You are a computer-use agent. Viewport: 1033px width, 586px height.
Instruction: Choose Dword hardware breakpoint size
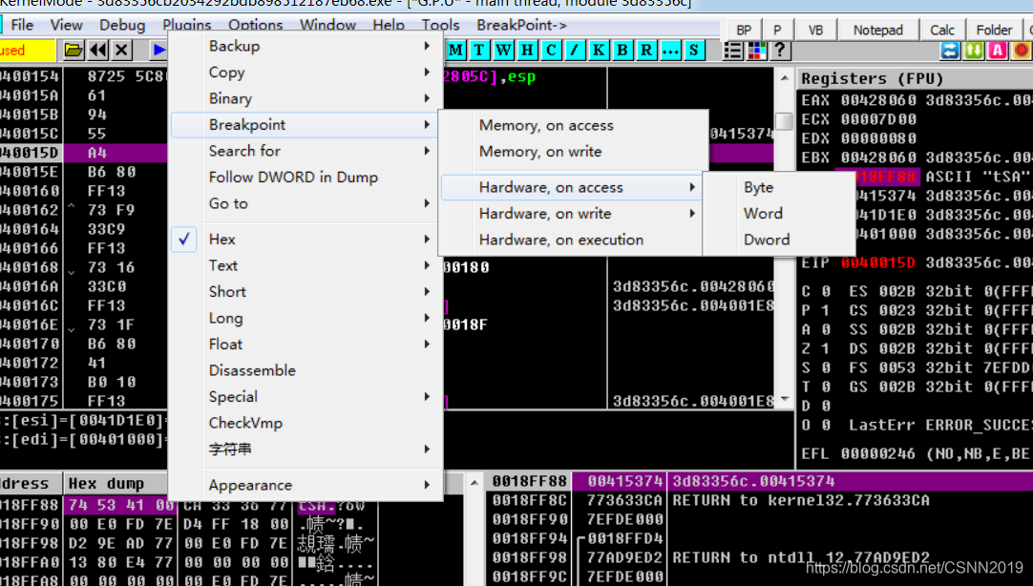point(779,240)
